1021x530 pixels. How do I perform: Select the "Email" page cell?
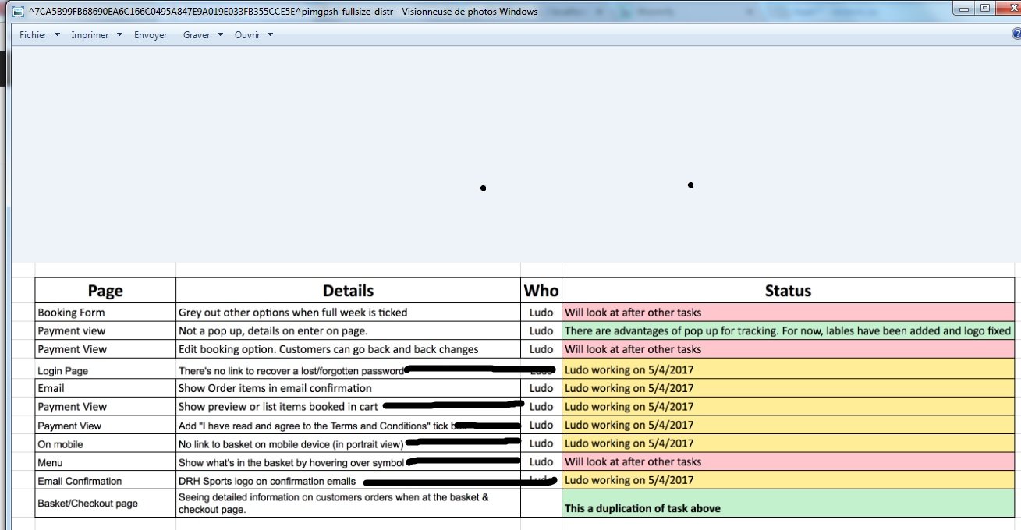tap(105, 388)
